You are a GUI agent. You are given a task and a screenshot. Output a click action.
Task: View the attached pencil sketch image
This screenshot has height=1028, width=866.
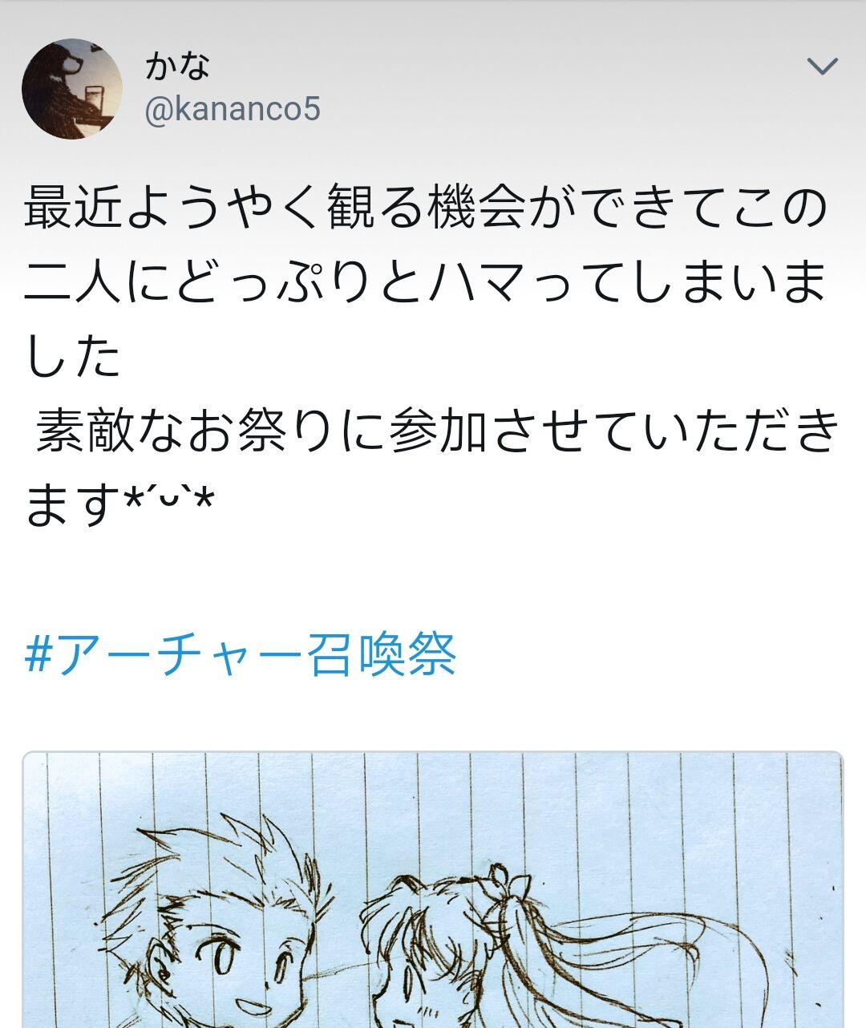point(433,890)
